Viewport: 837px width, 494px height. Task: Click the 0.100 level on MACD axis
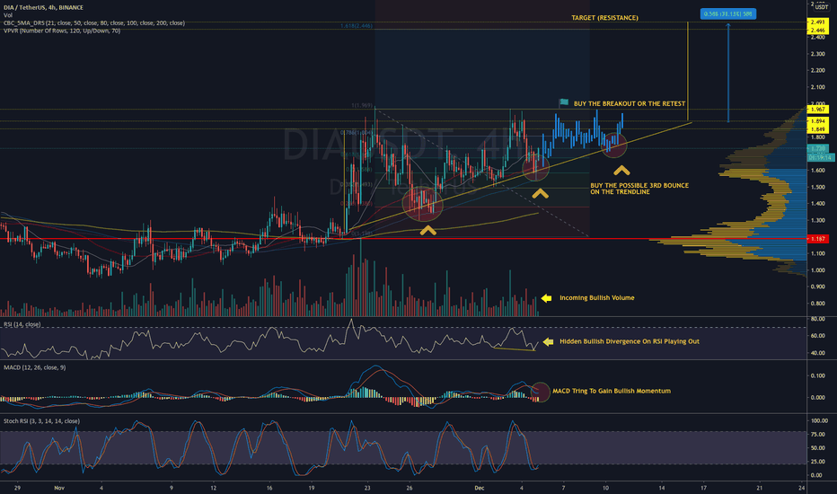point(818,376)
